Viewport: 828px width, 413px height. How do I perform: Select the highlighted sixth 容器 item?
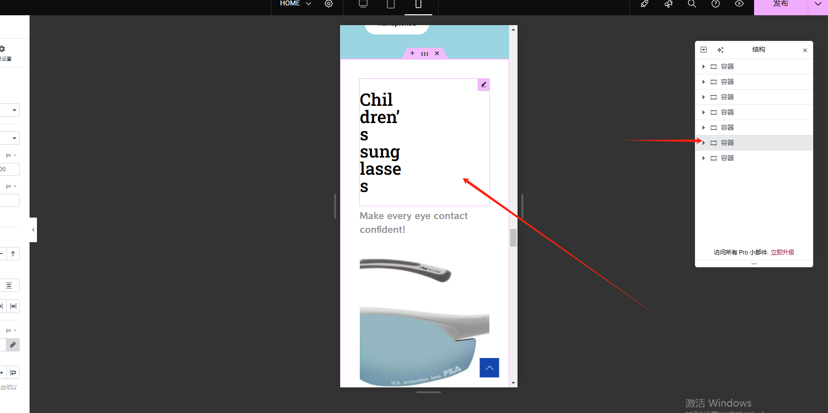pyautogui.click(x=727, y=143)
